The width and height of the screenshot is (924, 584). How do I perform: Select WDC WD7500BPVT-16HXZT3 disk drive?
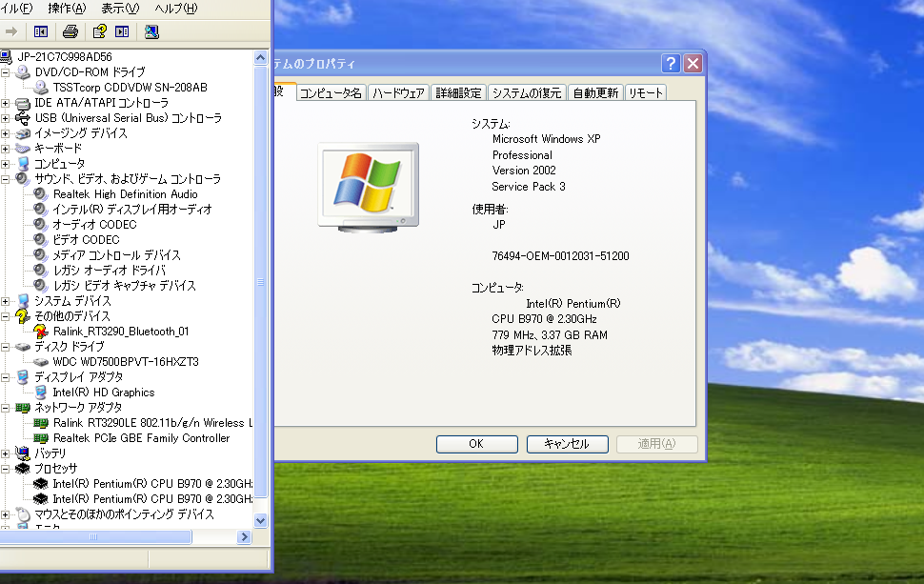click(126, 362)
